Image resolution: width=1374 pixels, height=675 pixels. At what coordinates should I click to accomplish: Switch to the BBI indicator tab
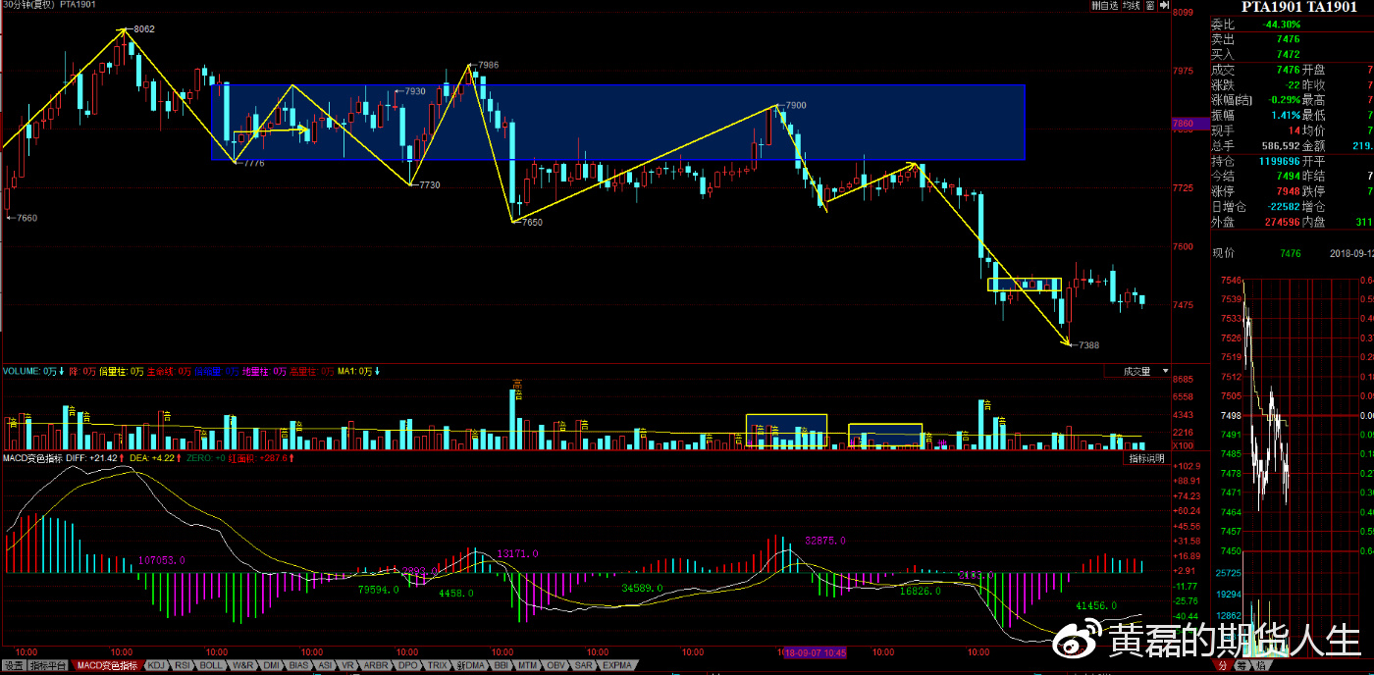pos(501,666)
